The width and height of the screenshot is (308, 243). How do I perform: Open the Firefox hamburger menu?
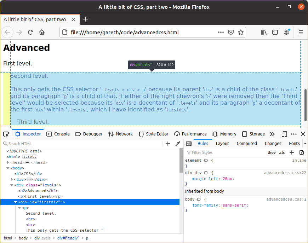pyautogui.click(x=301, y=32)
